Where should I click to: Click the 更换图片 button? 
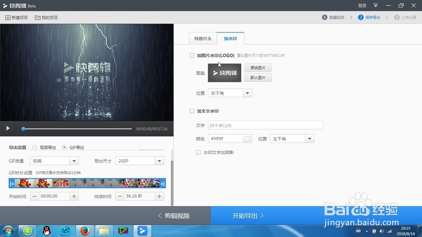tap(258, 67)
